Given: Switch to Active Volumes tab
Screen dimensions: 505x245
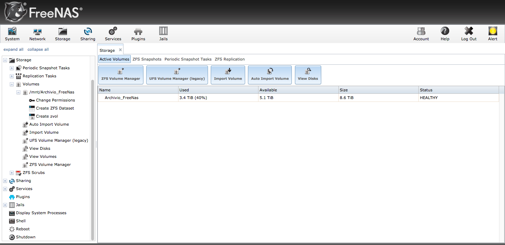Looking at the screenshot, I should pyautogui.click(x=114, y=59).
